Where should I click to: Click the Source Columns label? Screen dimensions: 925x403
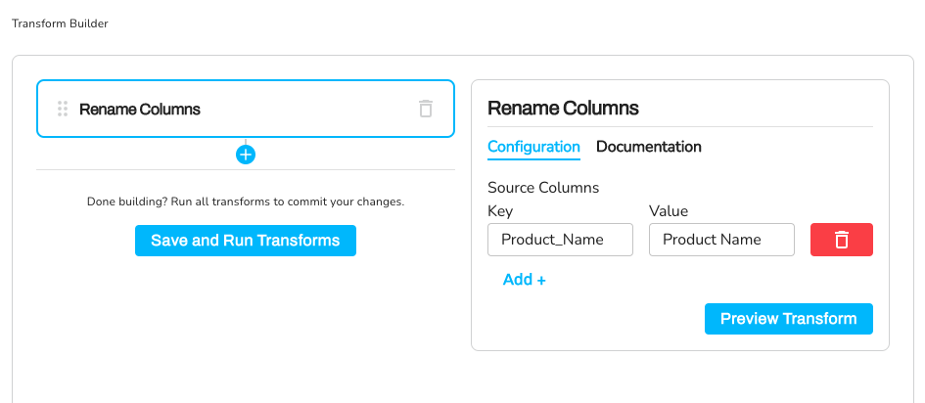tap(543, 187)
